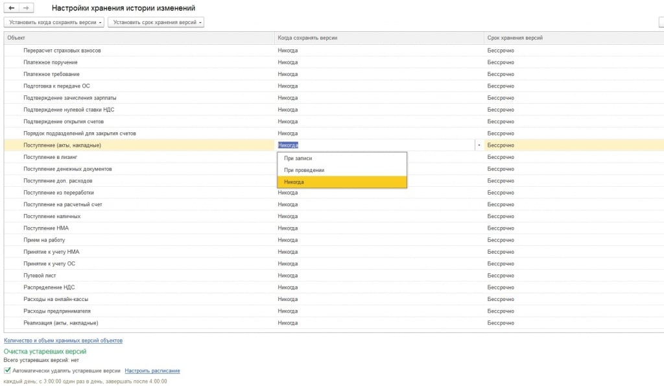664x386 pixels.
Task: Click the 'Объект' column header
Action: coord(16,38)
